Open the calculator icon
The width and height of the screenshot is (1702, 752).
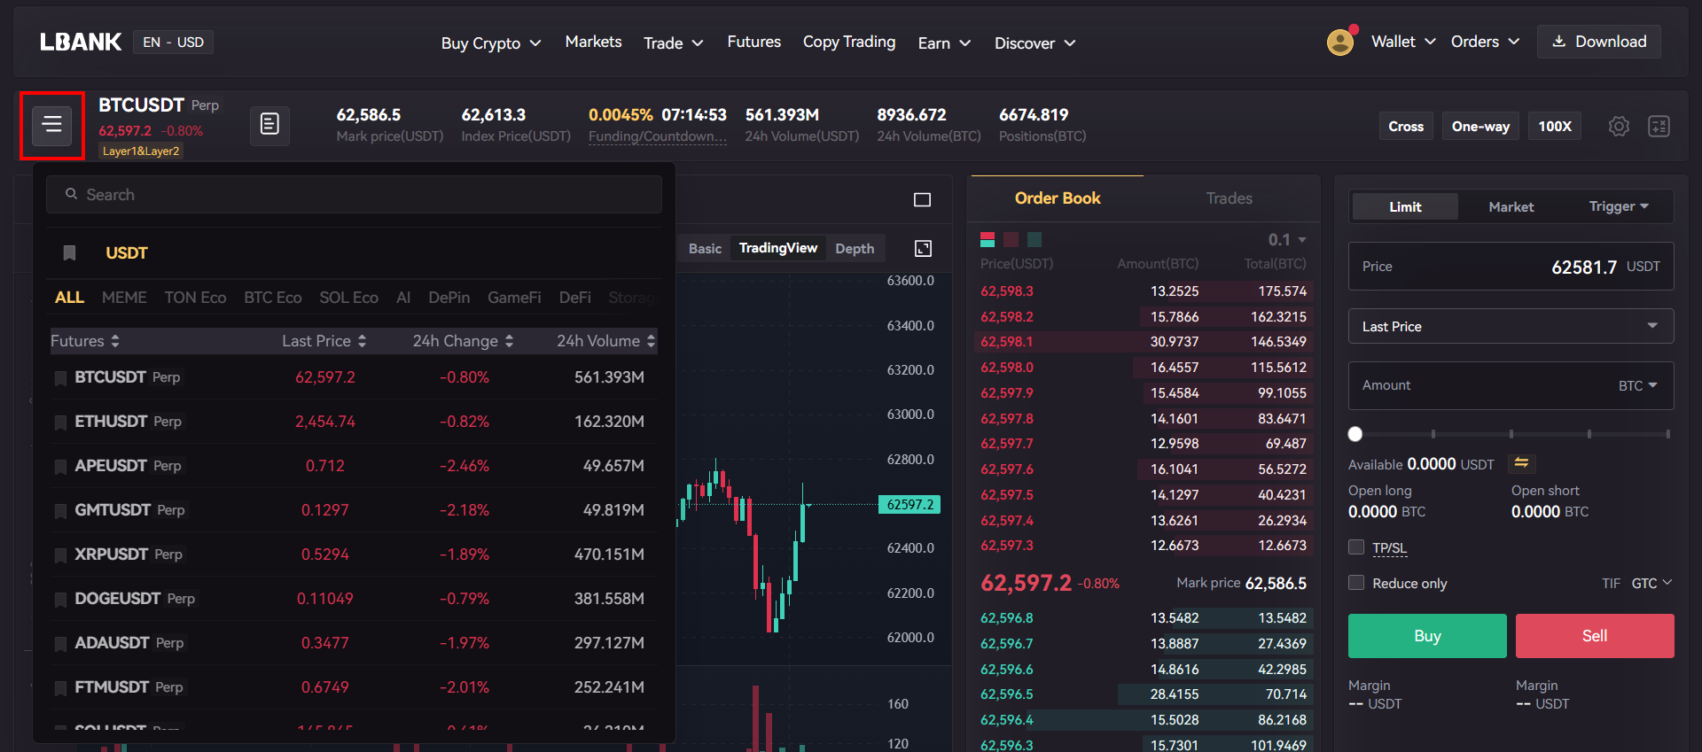coord(1659,126)
